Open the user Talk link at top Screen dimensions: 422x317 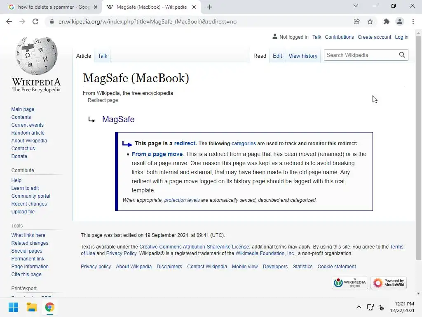click(317, 37)
